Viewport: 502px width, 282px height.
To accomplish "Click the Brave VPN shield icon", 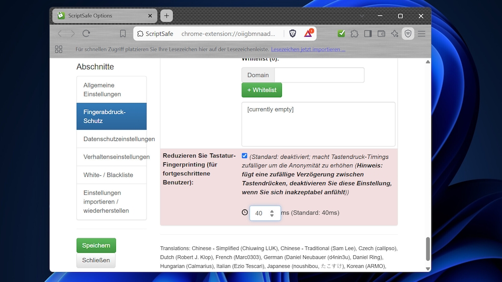I will [x=408, y=34].
